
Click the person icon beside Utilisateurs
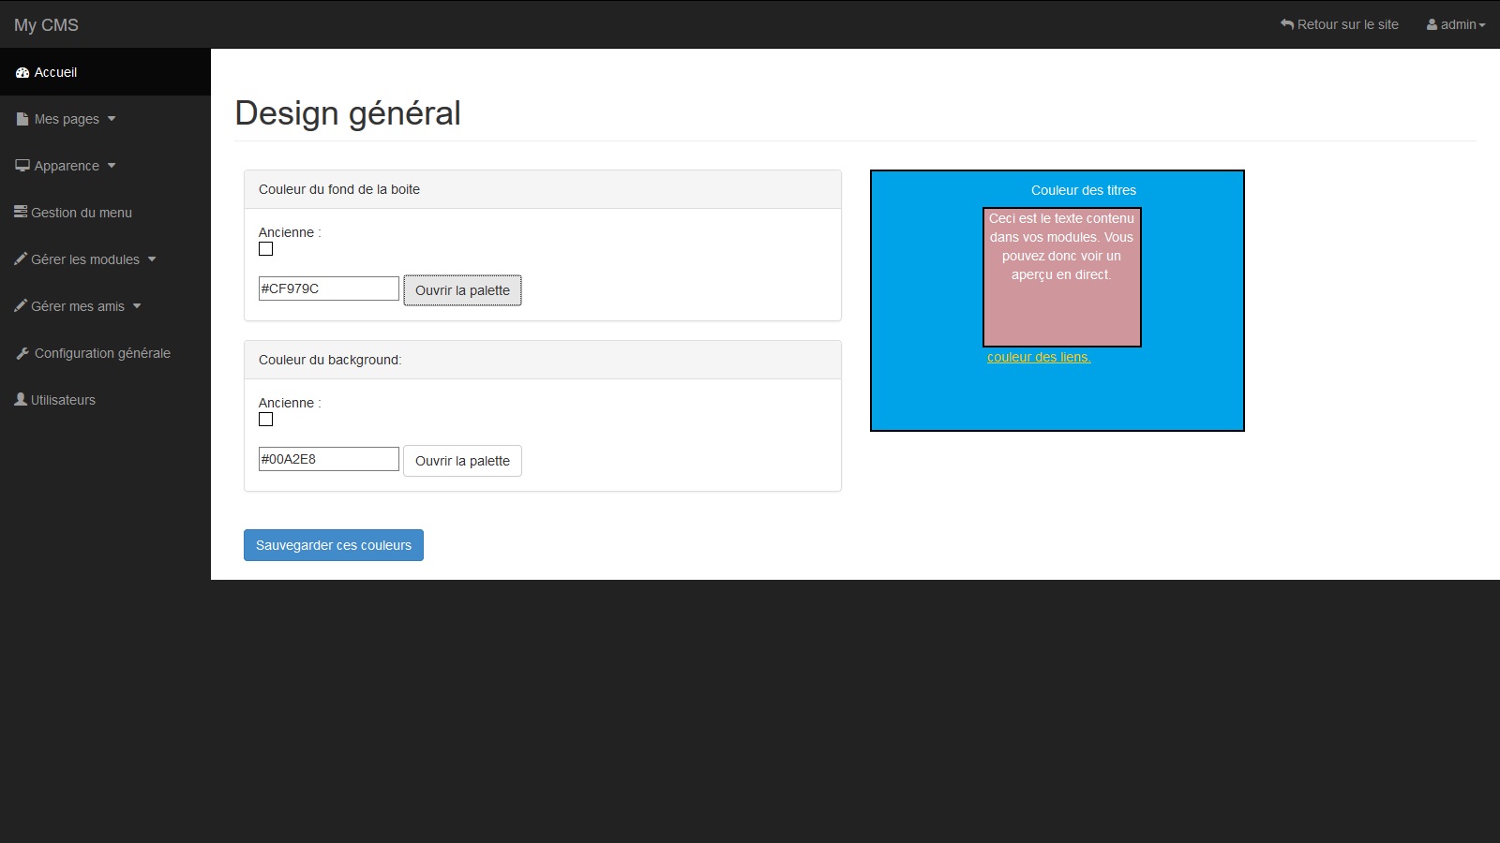[21, 399]
